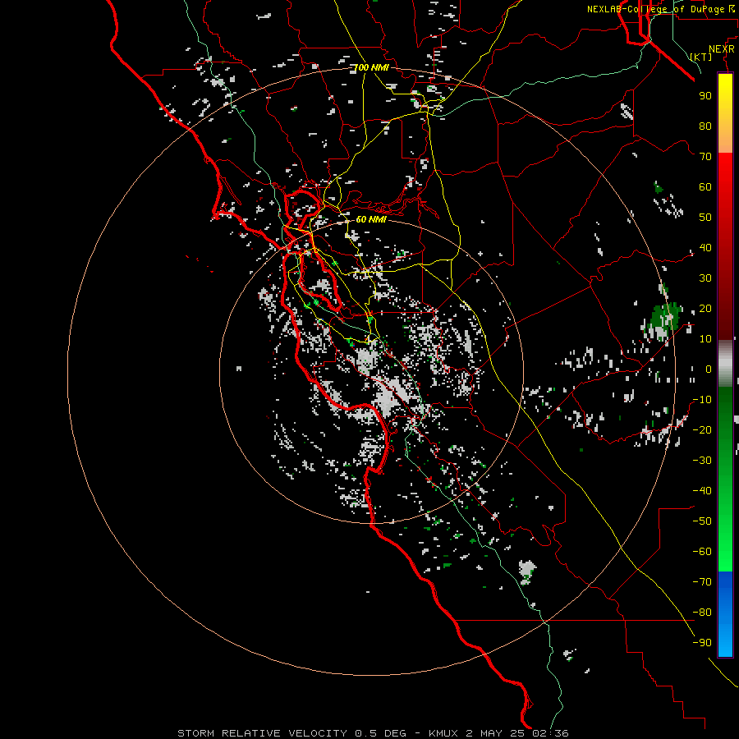This screenshot has height=739, width=739.
Task: Click the 100 NMI range ring label
Action: tap(372, 68)
